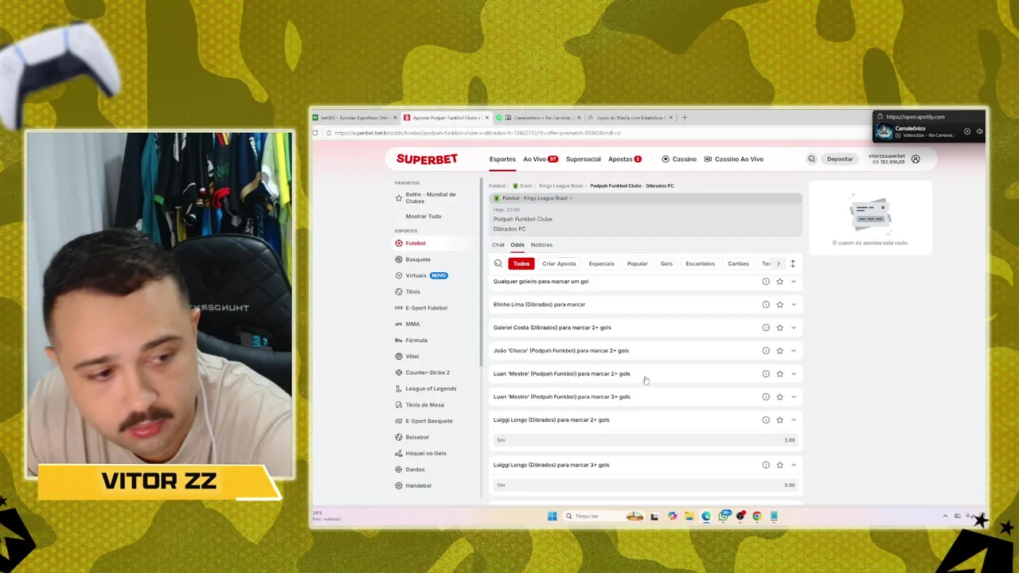This screenshot has height=573, width=1019.
Task: Favorite the Qualquer goleiro para marcar um gol market
Action: (x=779, y=282)
